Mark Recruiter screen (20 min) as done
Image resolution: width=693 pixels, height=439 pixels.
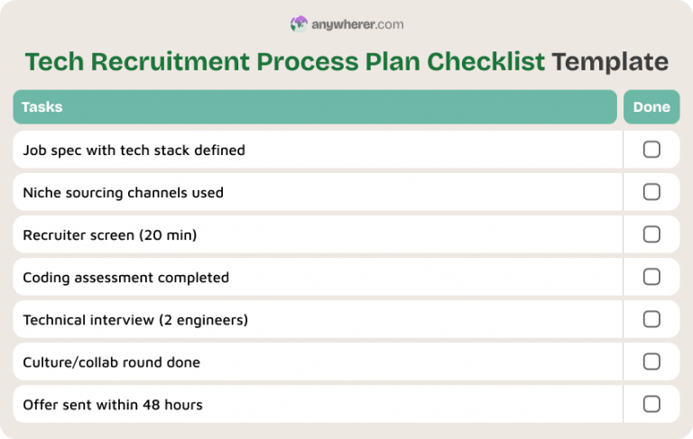tap(651, 234)
